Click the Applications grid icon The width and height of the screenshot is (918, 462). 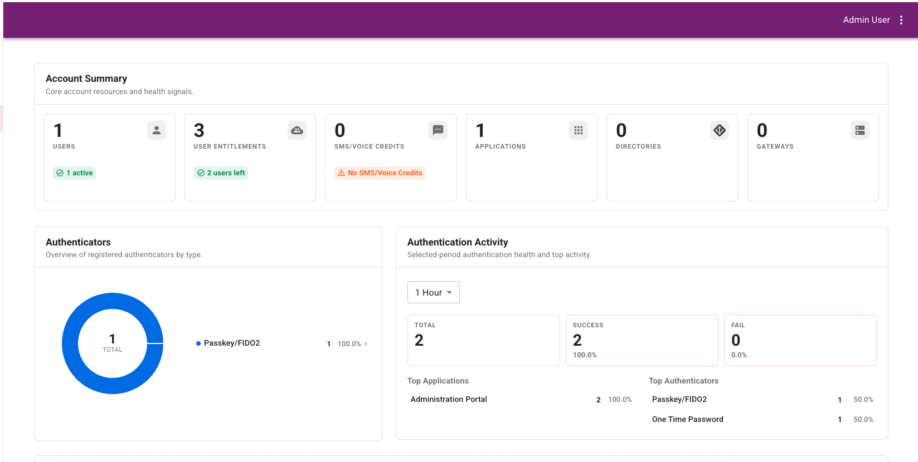point(579,130)
